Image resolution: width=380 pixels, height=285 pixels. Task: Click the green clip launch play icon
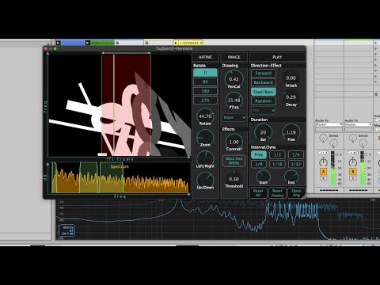click(88, 43)
